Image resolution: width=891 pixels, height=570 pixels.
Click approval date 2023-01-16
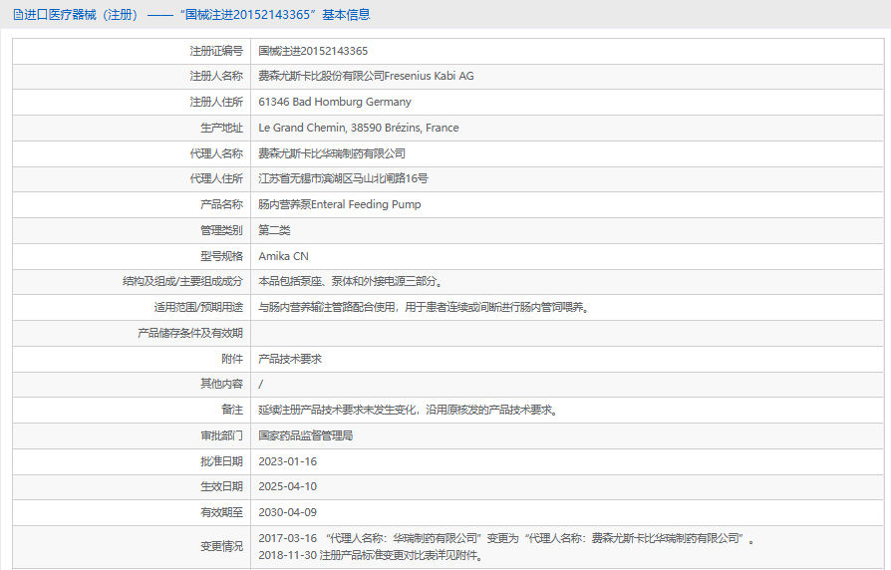287,461
